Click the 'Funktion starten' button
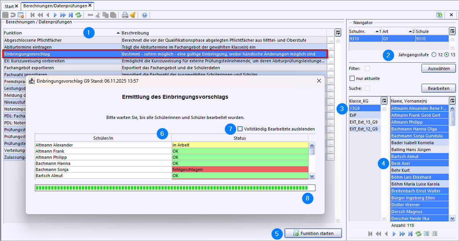 313,233
